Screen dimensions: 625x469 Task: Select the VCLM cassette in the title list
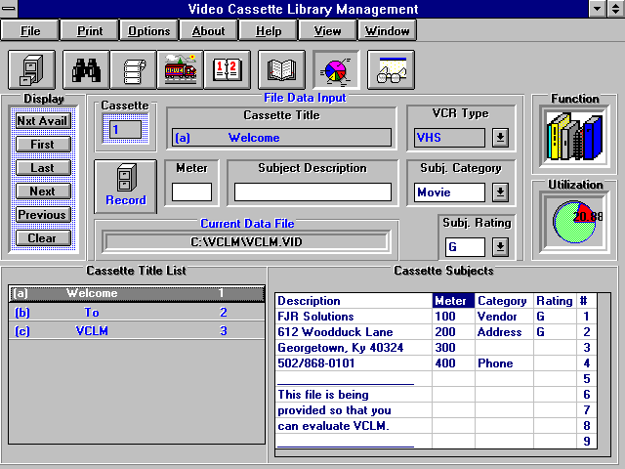coord(137,331)
